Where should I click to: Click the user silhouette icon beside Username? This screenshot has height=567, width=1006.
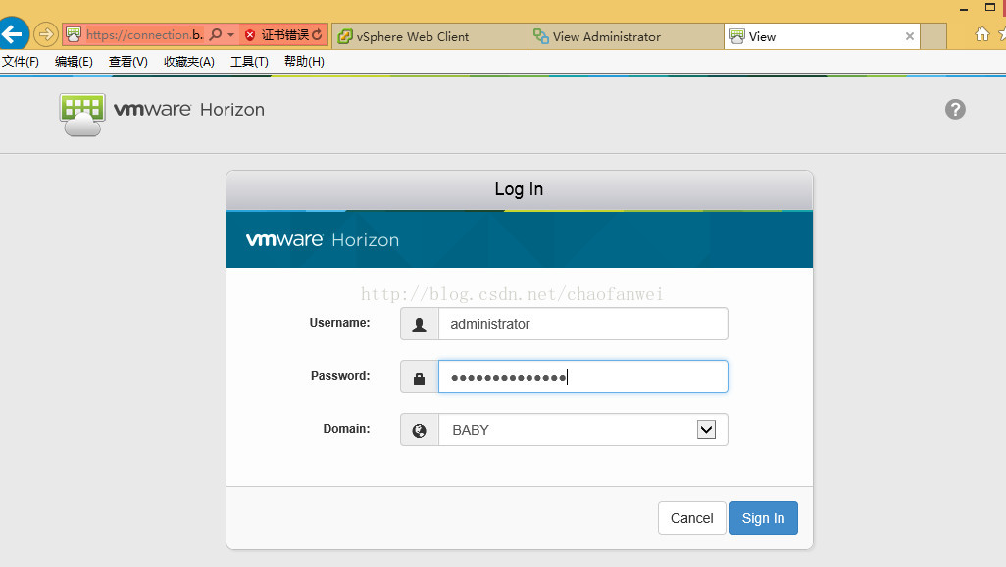click(419, 325)
